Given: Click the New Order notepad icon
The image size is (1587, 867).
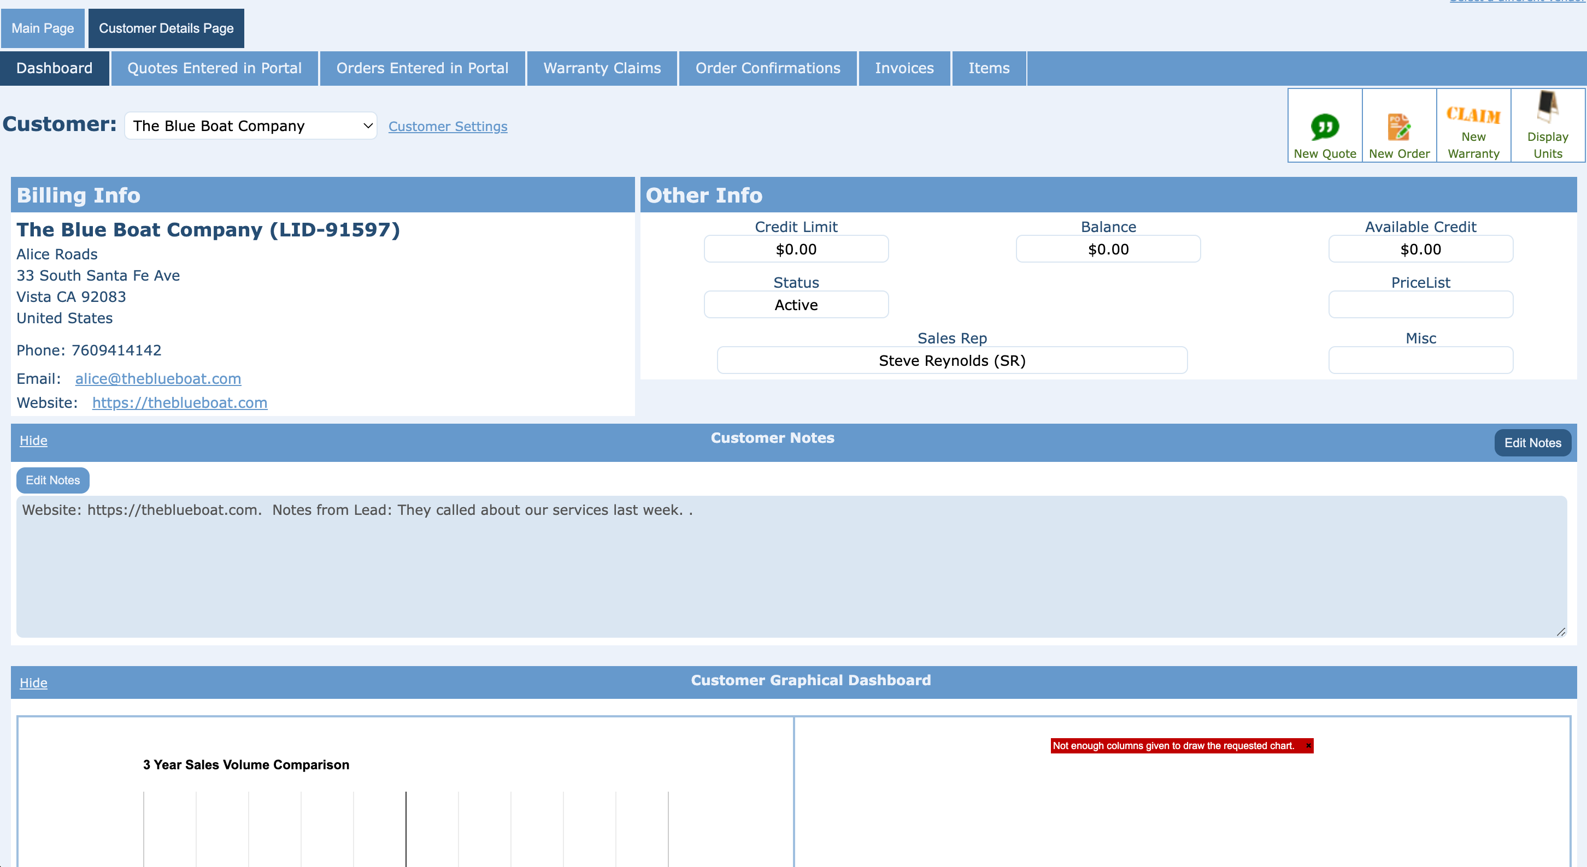Looking at the screenshot, I should point(1398,127).
